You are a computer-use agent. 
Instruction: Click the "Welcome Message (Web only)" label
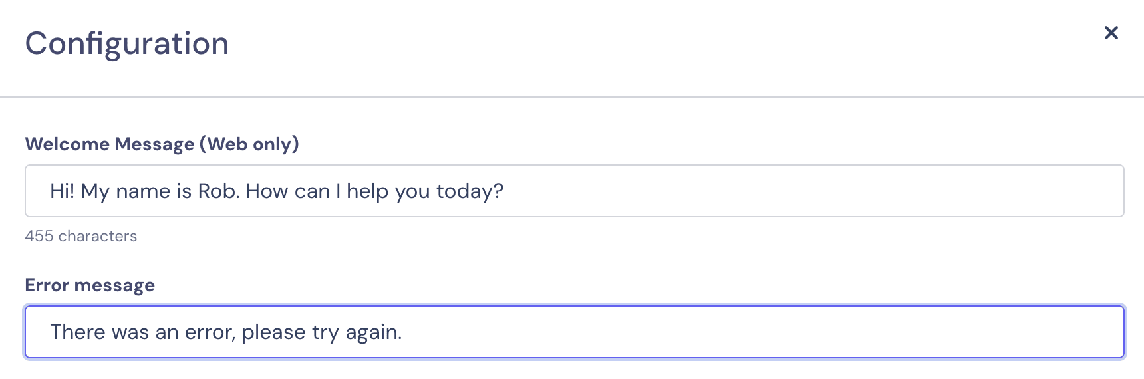coord(162,144)
